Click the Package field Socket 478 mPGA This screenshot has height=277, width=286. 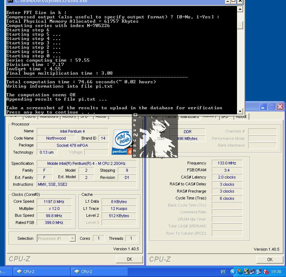pos(73,145)
